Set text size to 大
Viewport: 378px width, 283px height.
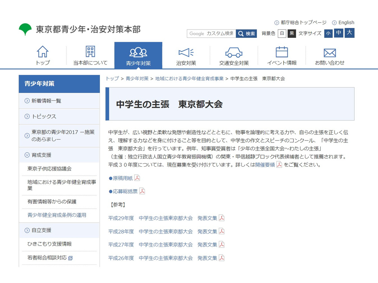click(x=348, y=33)
